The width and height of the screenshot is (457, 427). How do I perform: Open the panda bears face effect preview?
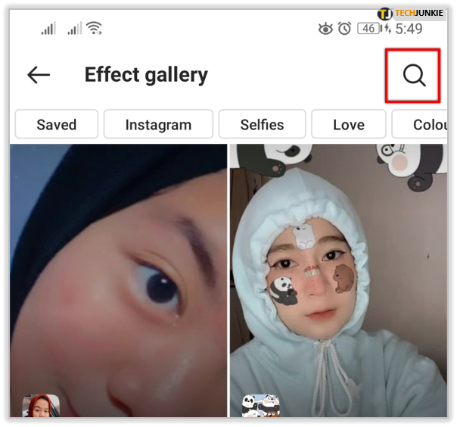click(339, 280)
